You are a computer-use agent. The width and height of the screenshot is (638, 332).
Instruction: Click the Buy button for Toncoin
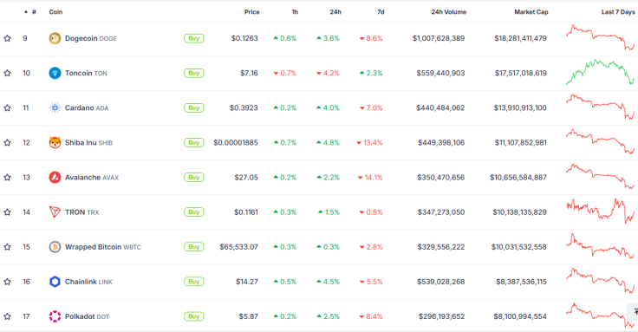pos(193,73)
